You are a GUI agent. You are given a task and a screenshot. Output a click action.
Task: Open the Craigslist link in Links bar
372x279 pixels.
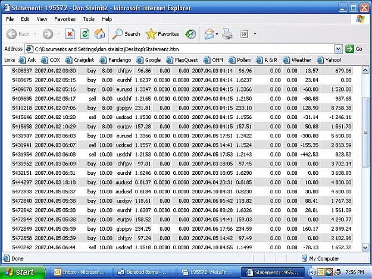pyautogui.click(x=80, y=60)
